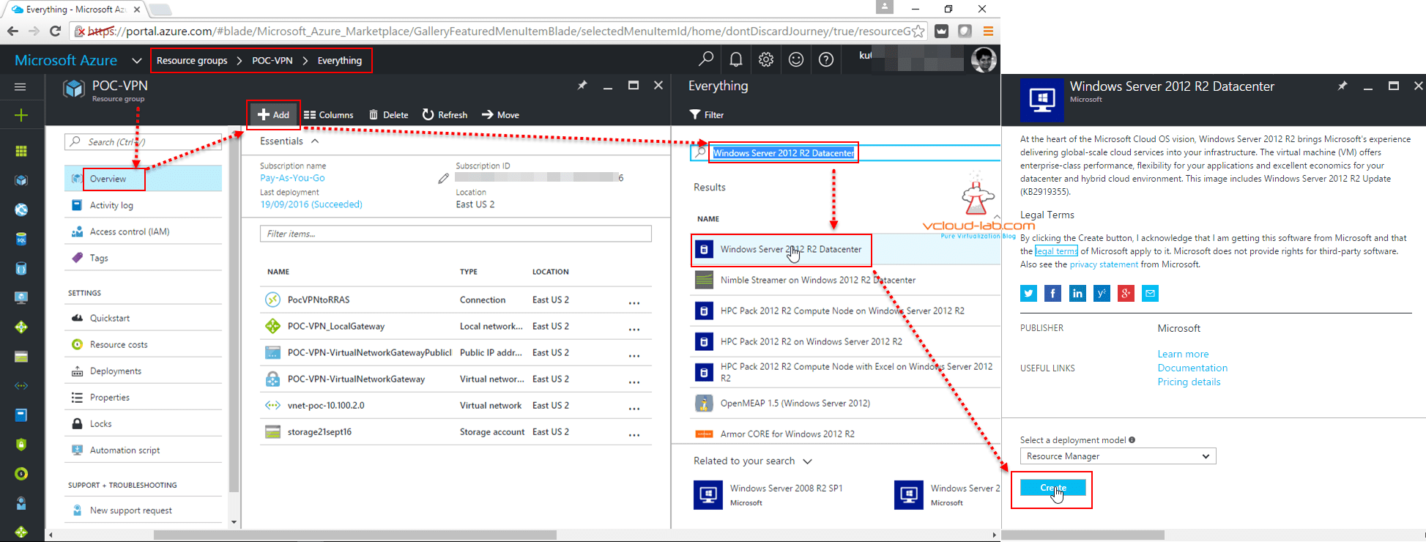1426x542 pixels.
Task: Click the SQL databases icon in left sidebar
Action: click(x=21, y=239)
